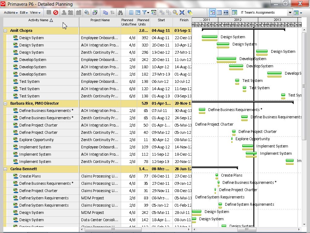The image size is (310, 233).
Task: Click the 2013 year in the timescale header
Action: tap(277, 20)
